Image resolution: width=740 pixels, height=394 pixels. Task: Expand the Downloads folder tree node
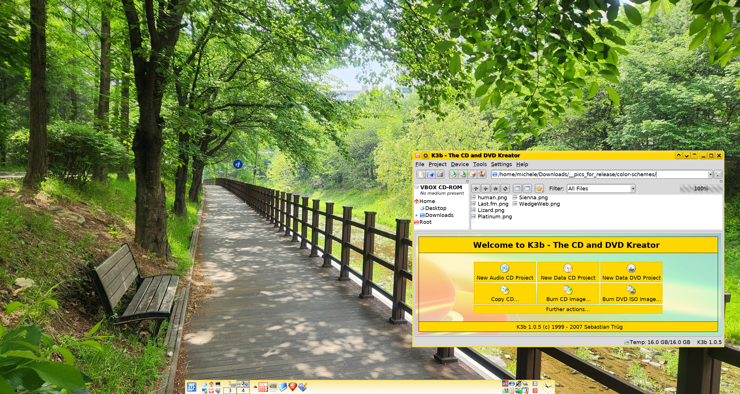tap(417, 215)
